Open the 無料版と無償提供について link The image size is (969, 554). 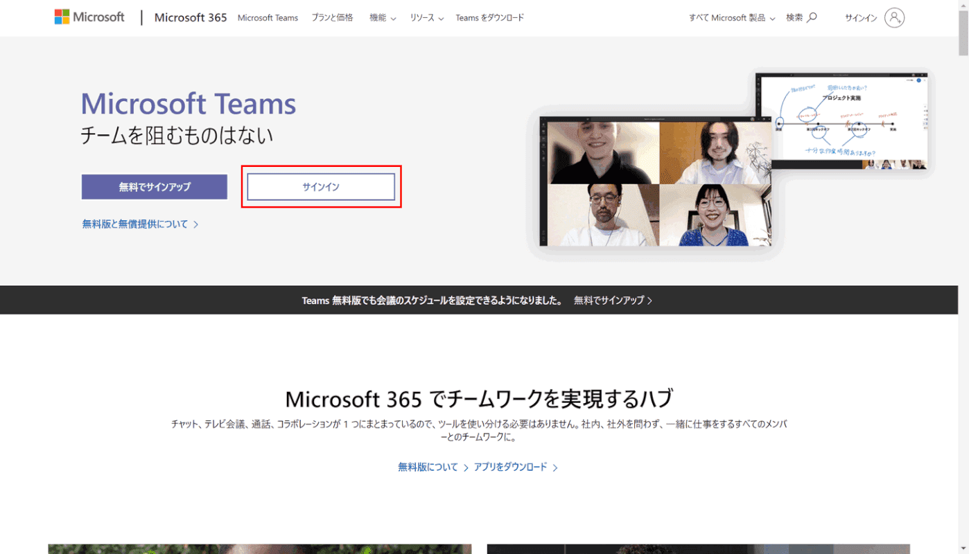pos(141,224)
